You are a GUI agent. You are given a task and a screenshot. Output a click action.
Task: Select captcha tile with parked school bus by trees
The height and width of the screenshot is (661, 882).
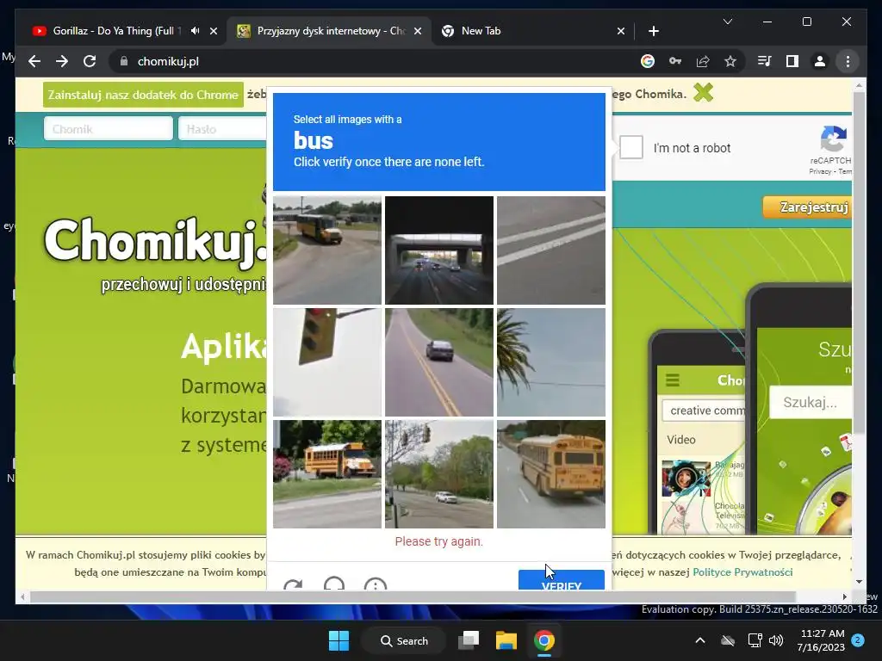[x=327, y=474]
